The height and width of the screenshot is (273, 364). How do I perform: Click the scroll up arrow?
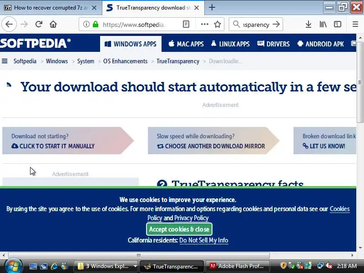pyautogui.click(x=360, y=38)
